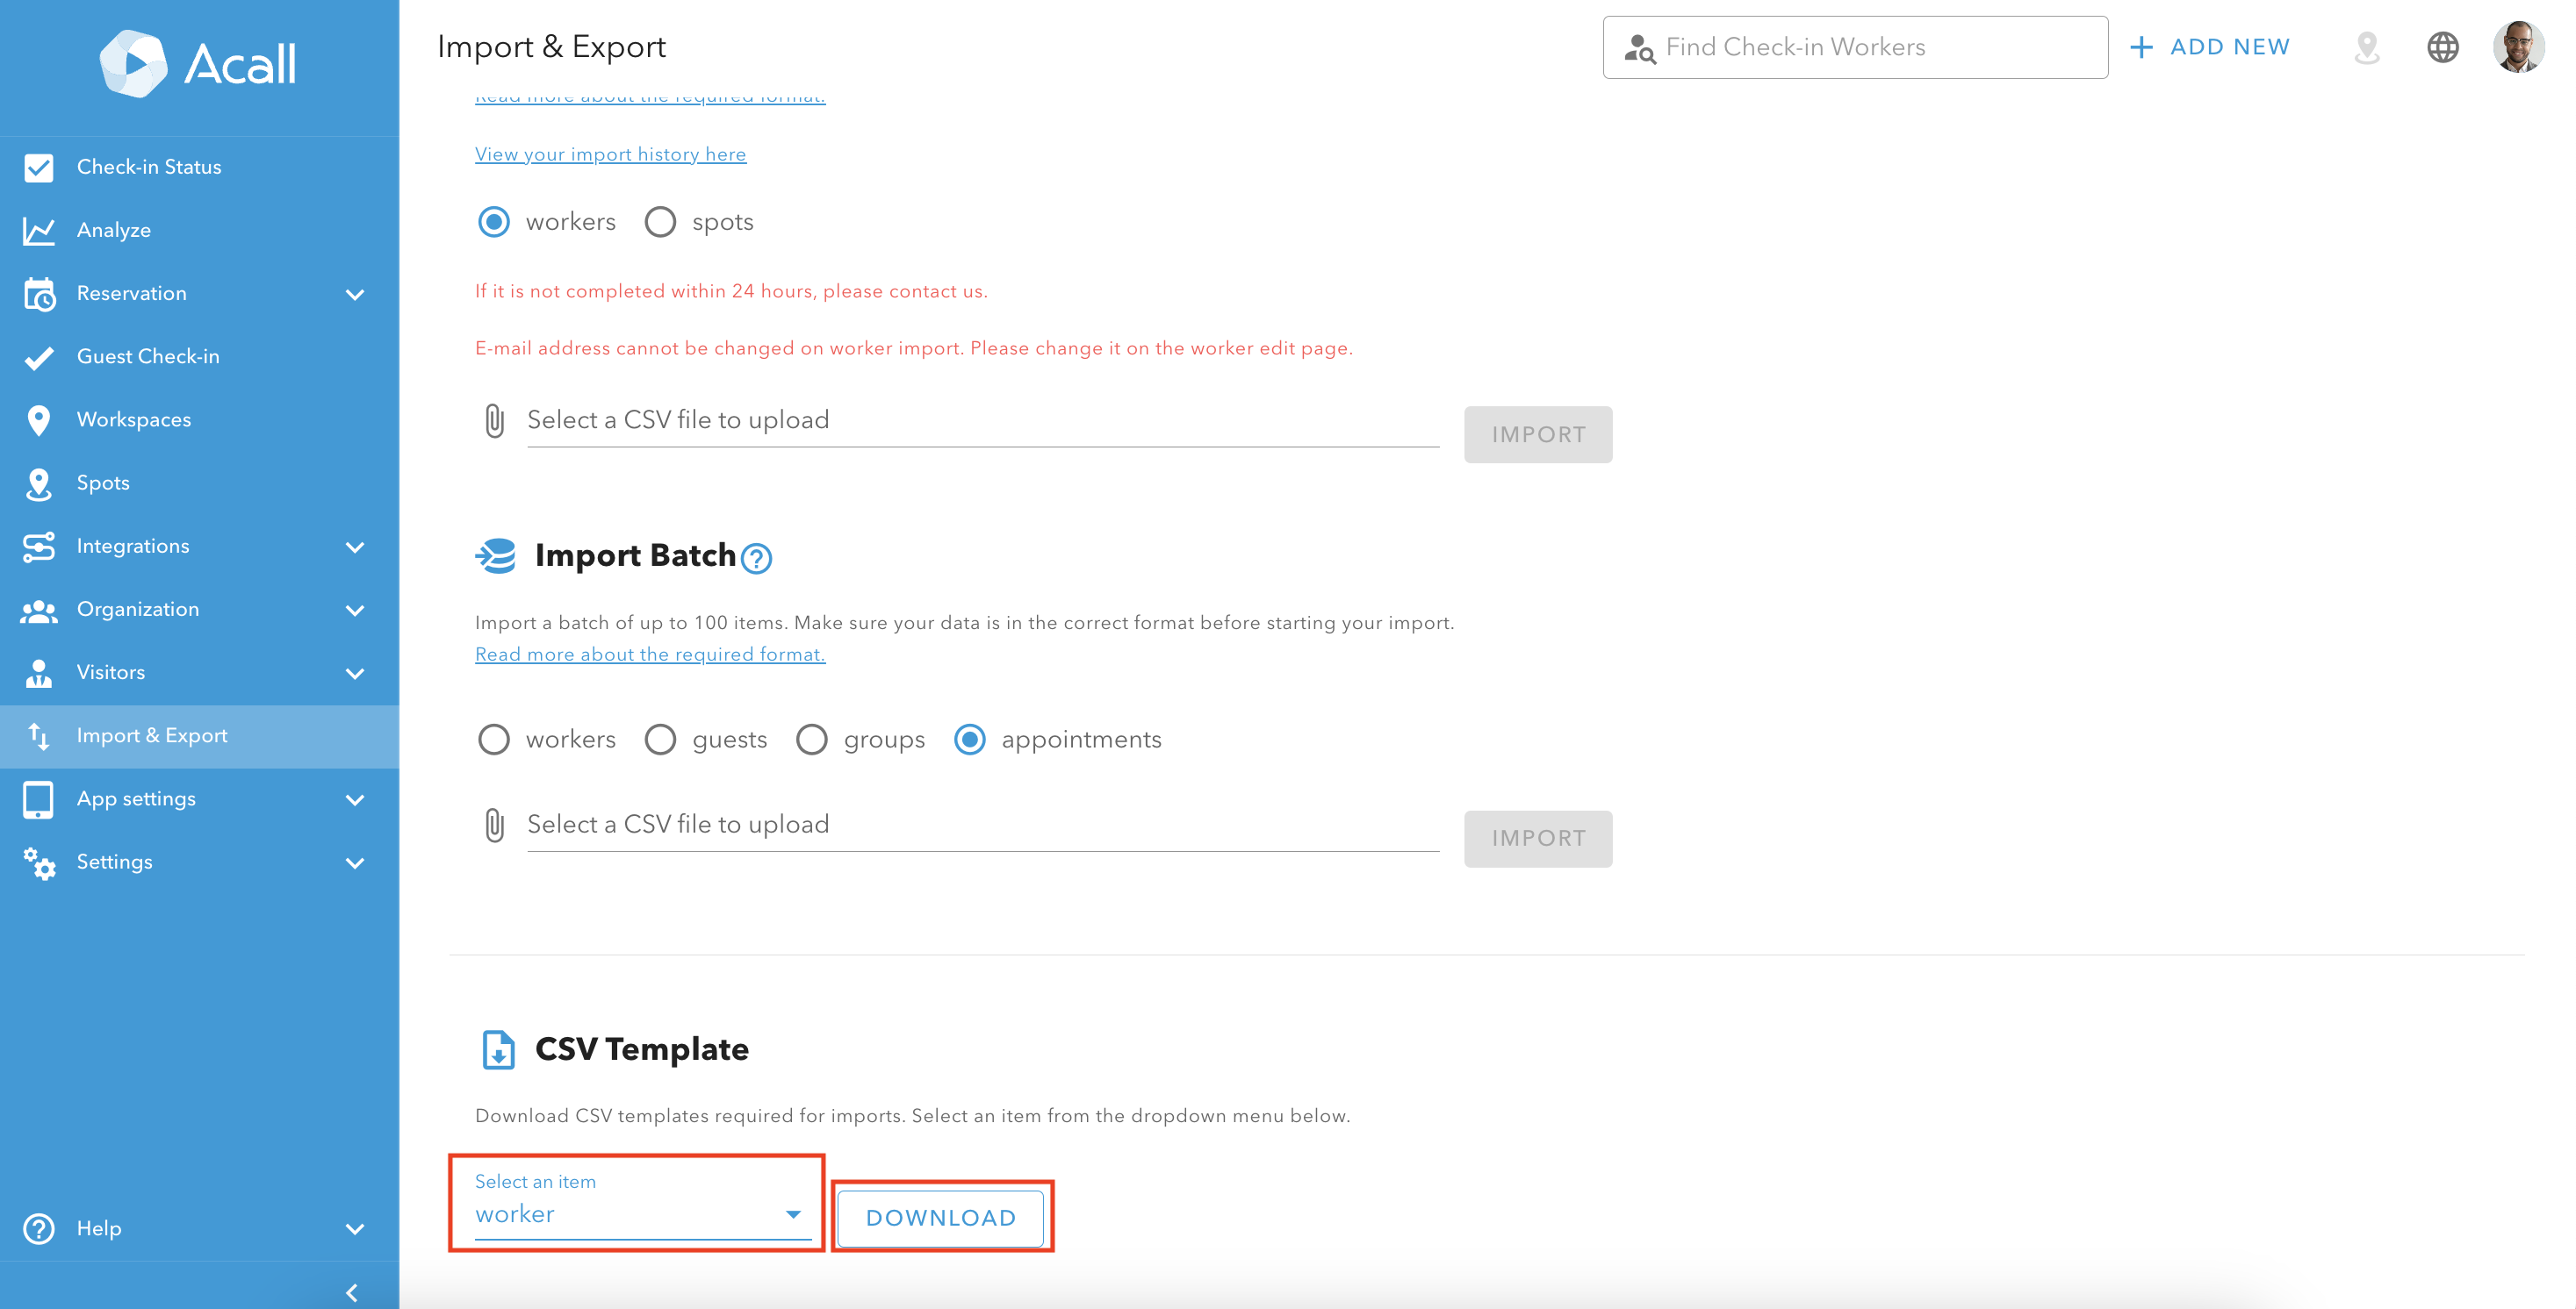Select the spots radio button
The image size is (2576, 1309).
tap(660, 222)
